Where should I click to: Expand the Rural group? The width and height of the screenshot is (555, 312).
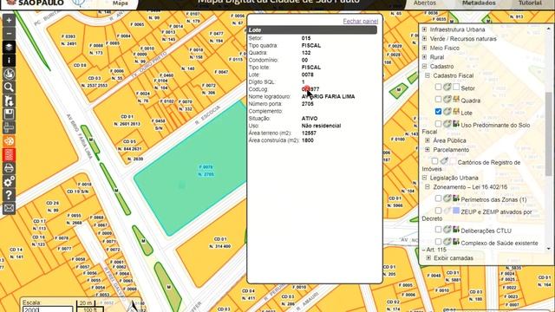pos(424,57)
